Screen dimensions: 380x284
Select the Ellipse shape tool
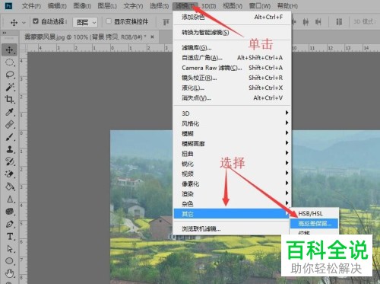tap(9, 261)
